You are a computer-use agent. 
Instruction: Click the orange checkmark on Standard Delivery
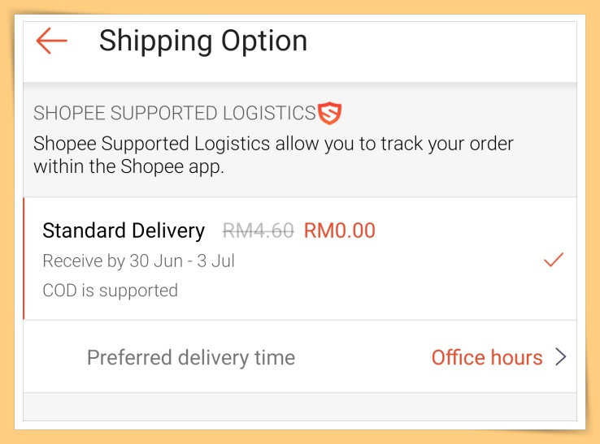point(554,260)
